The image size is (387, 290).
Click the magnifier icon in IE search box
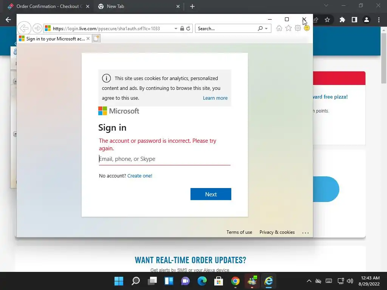point(260,28)
